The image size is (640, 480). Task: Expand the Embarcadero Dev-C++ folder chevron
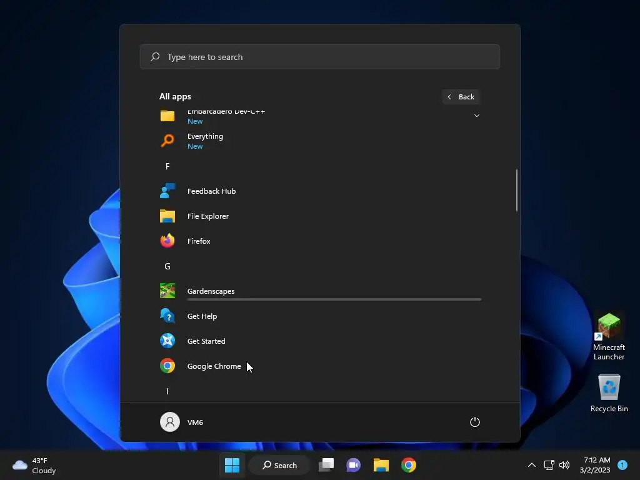[476, 116]
